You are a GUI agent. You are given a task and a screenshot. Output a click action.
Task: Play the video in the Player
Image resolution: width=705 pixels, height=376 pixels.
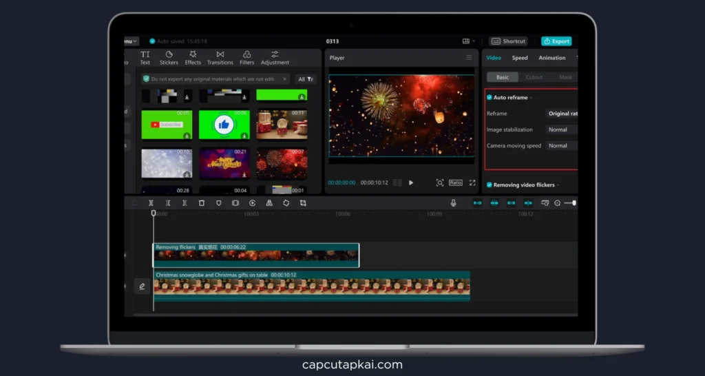[x=411, y=182]
